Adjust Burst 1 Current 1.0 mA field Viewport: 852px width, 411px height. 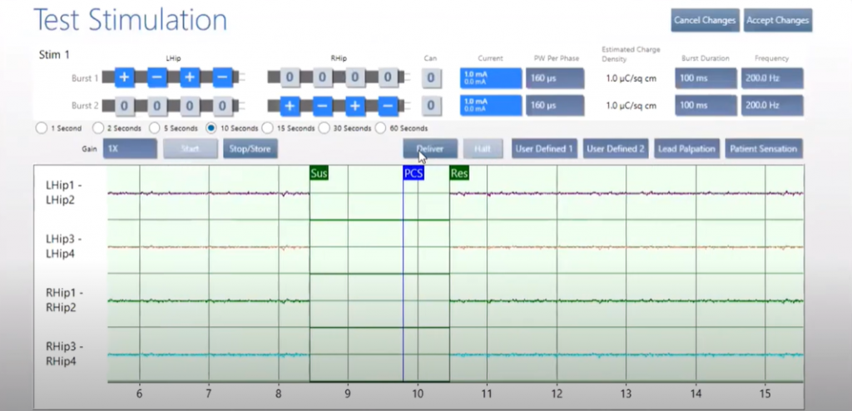click(491, 78)
